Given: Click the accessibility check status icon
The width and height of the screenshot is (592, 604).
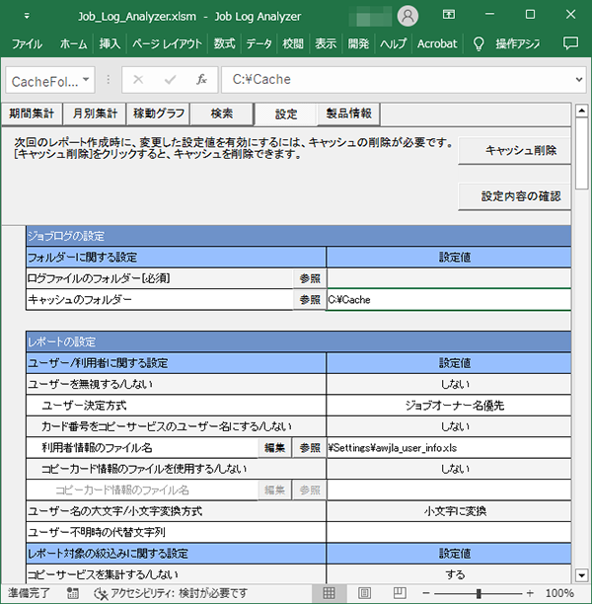Looking at the screenshot, I should (101, 593).
